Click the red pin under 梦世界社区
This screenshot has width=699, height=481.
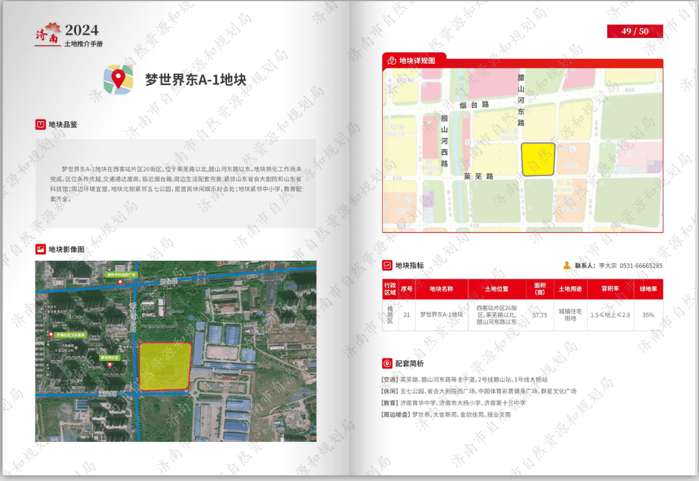click(x=110, y=365)
